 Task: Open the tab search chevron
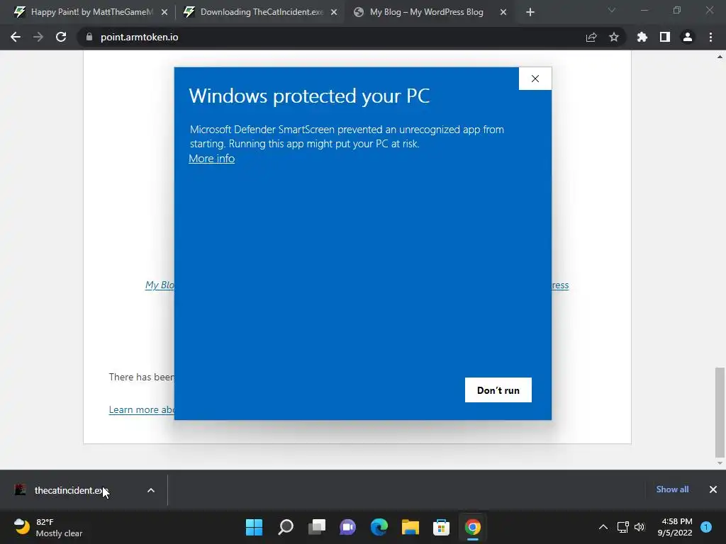coord(612,10)
